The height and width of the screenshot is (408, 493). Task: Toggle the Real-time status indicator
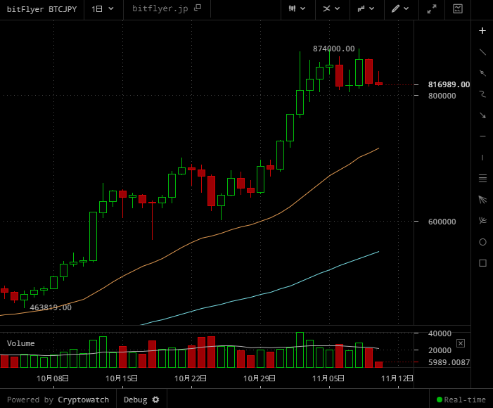461,400
